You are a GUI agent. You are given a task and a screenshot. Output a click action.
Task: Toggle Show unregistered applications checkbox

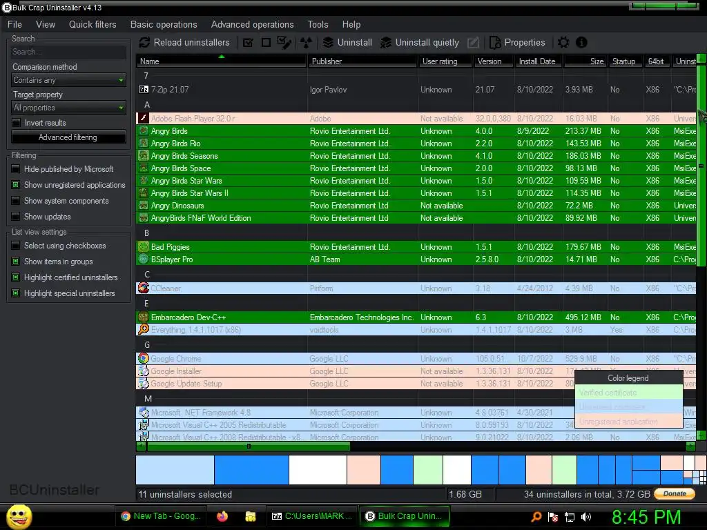16,185
